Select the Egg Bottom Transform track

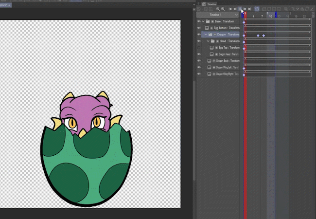click(x=227, y=28)
